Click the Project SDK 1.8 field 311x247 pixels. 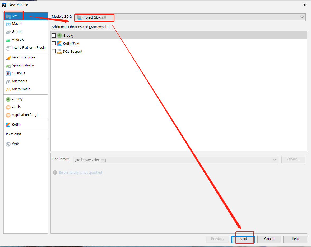[x=190, y=17]
